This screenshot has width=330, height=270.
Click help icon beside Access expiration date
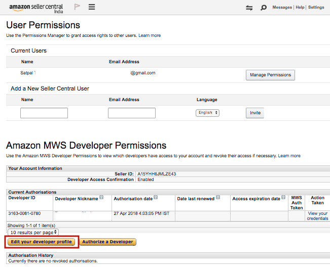click(x=283, y=197)
